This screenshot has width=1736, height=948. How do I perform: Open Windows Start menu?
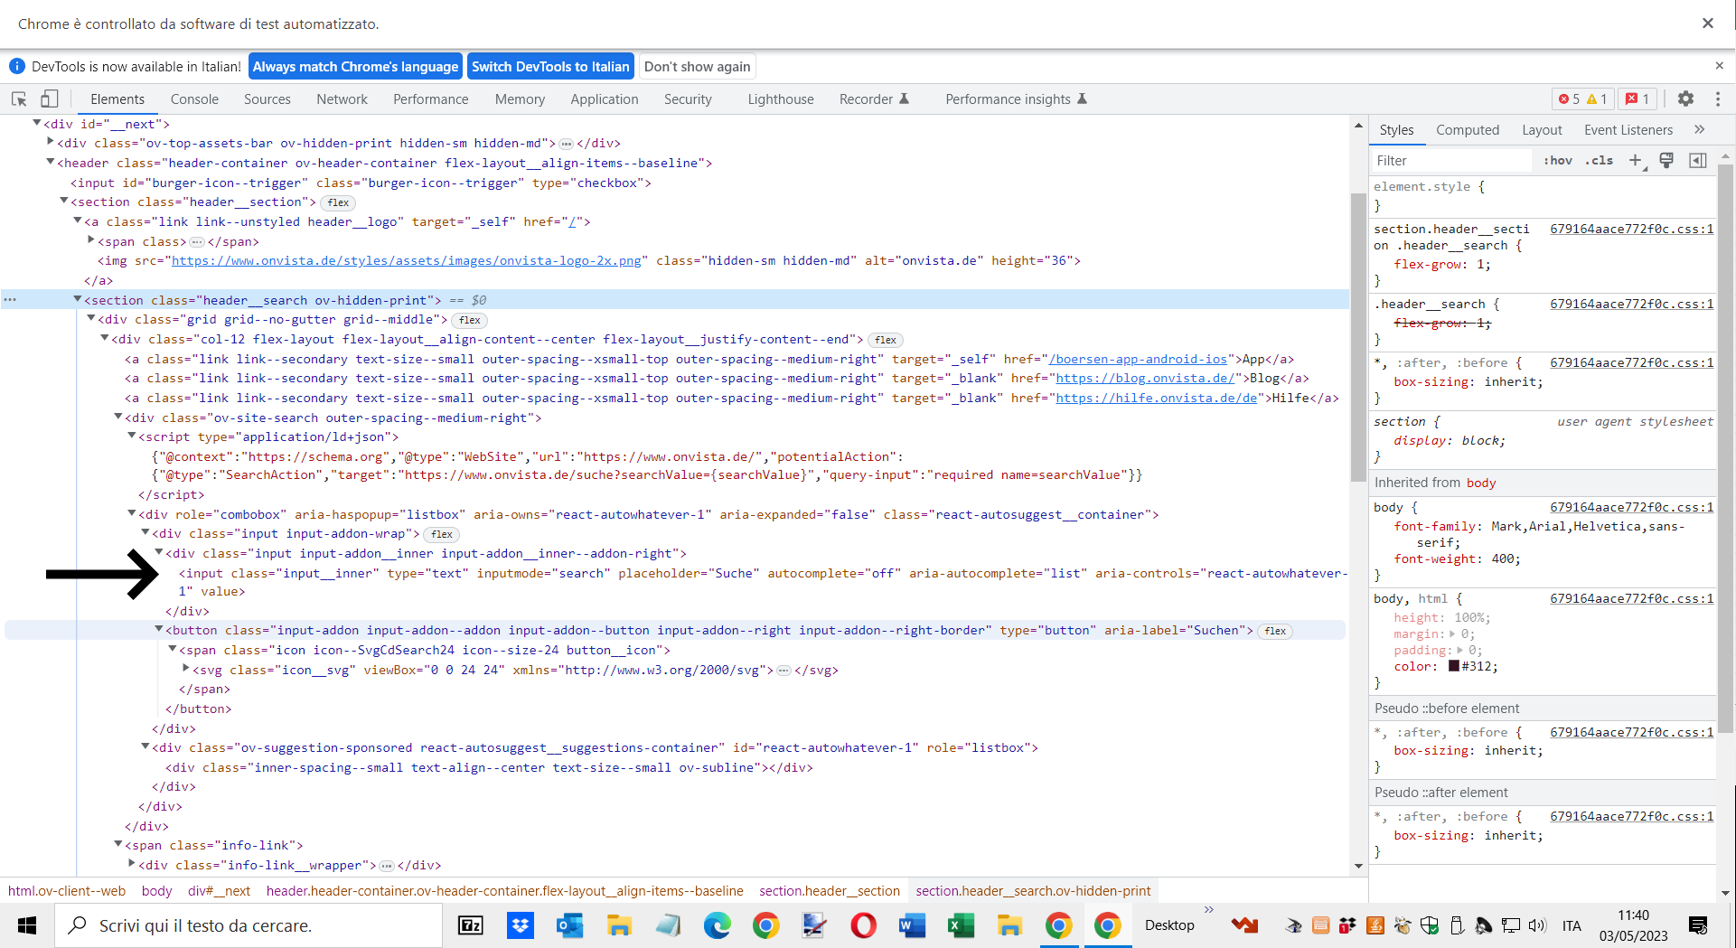(27, 925)
